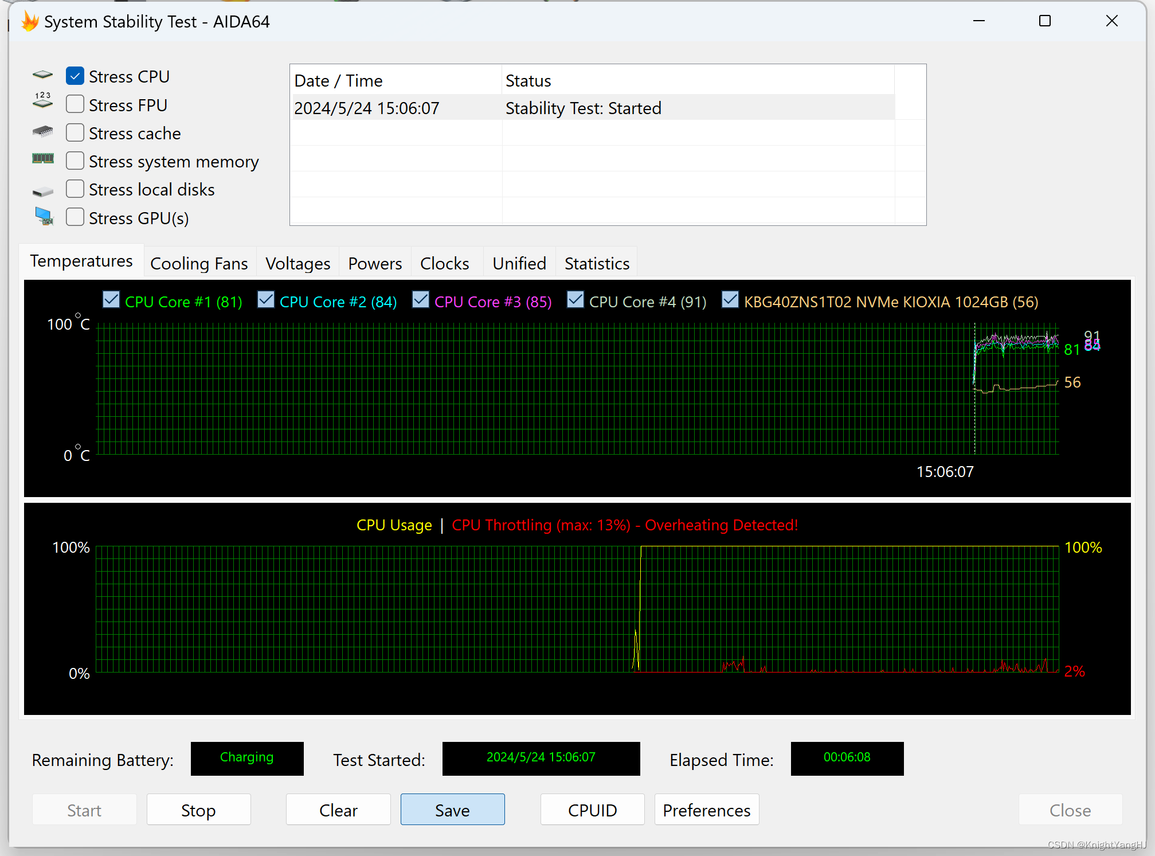Switch to the Statistics tab

pos(596,264)
